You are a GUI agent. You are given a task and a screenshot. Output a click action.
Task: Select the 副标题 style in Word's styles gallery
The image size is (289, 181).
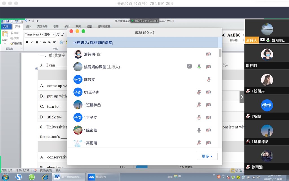click(233, 37)
